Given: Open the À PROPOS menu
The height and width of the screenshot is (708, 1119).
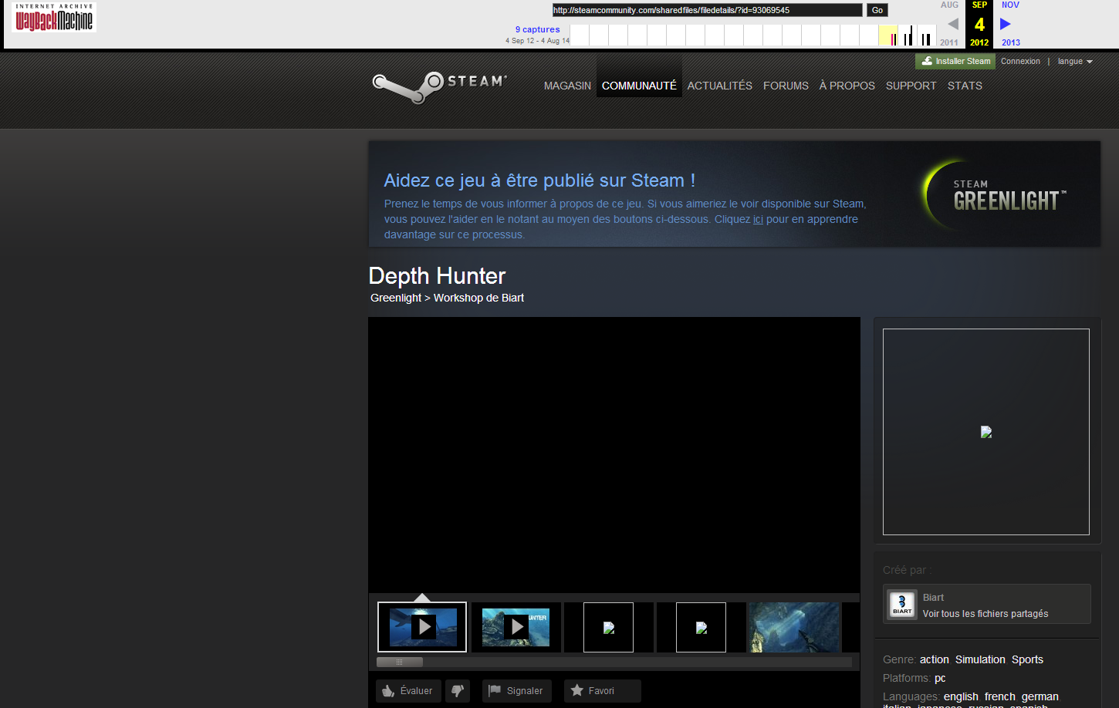Looking at the screenshot, I should pos(847,86).
